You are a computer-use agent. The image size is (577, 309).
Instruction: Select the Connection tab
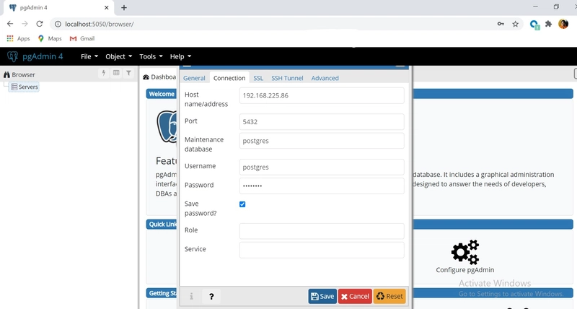click(x=229, y=78)
